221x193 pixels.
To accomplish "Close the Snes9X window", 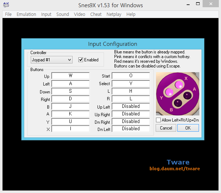I will coord(211,4).
